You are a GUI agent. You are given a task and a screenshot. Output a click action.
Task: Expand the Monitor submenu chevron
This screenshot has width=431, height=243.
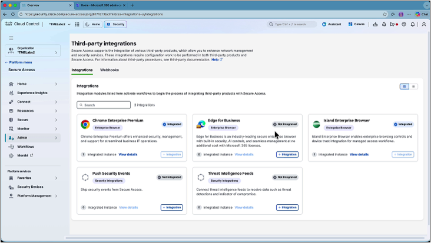pyautogui.click(x=56, y=129)
